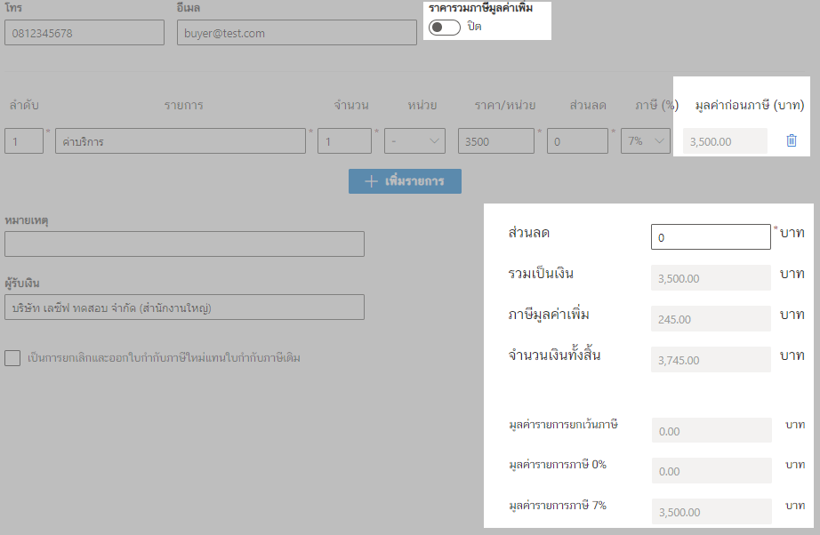
Task: Click the รวมเป็นเงิน total field
Action: tap(711, 277)
